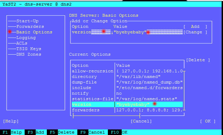Click the "/var/lib/named" value cell
The height and width of the screenshot is (135, 223).
(x=138, y=77)
